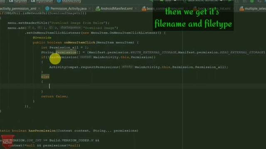The width and height of the screenshot is (266, 149).
Task: Click the 'onMenuItemClick' method name
Action: coord(79,43)
